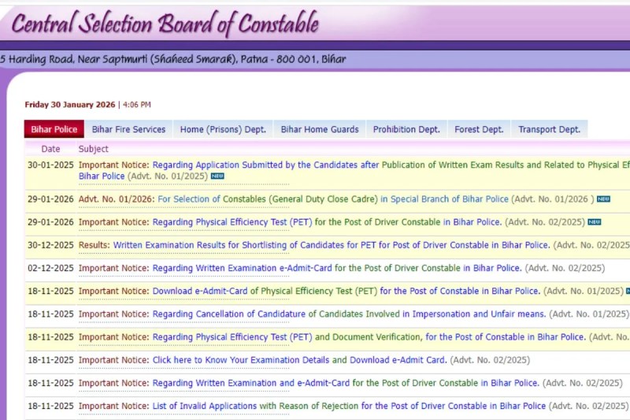The width and height of the screenshot is (630, 420).
Task: Open List of Invalid Applications notice
Action: 349,406
